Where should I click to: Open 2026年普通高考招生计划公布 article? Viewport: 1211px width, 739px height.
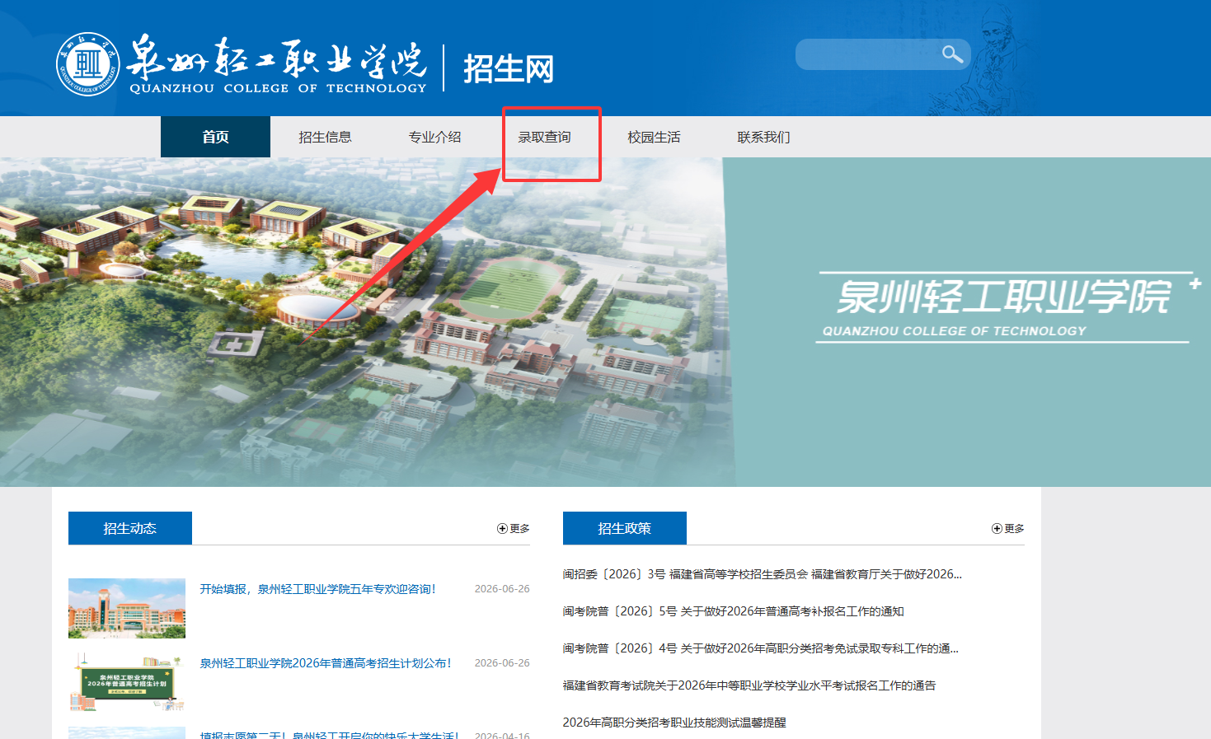coord(326,663)
